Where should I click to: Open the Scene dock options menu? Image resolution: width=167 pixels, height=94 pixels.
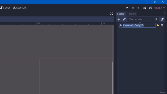[164, 14]
